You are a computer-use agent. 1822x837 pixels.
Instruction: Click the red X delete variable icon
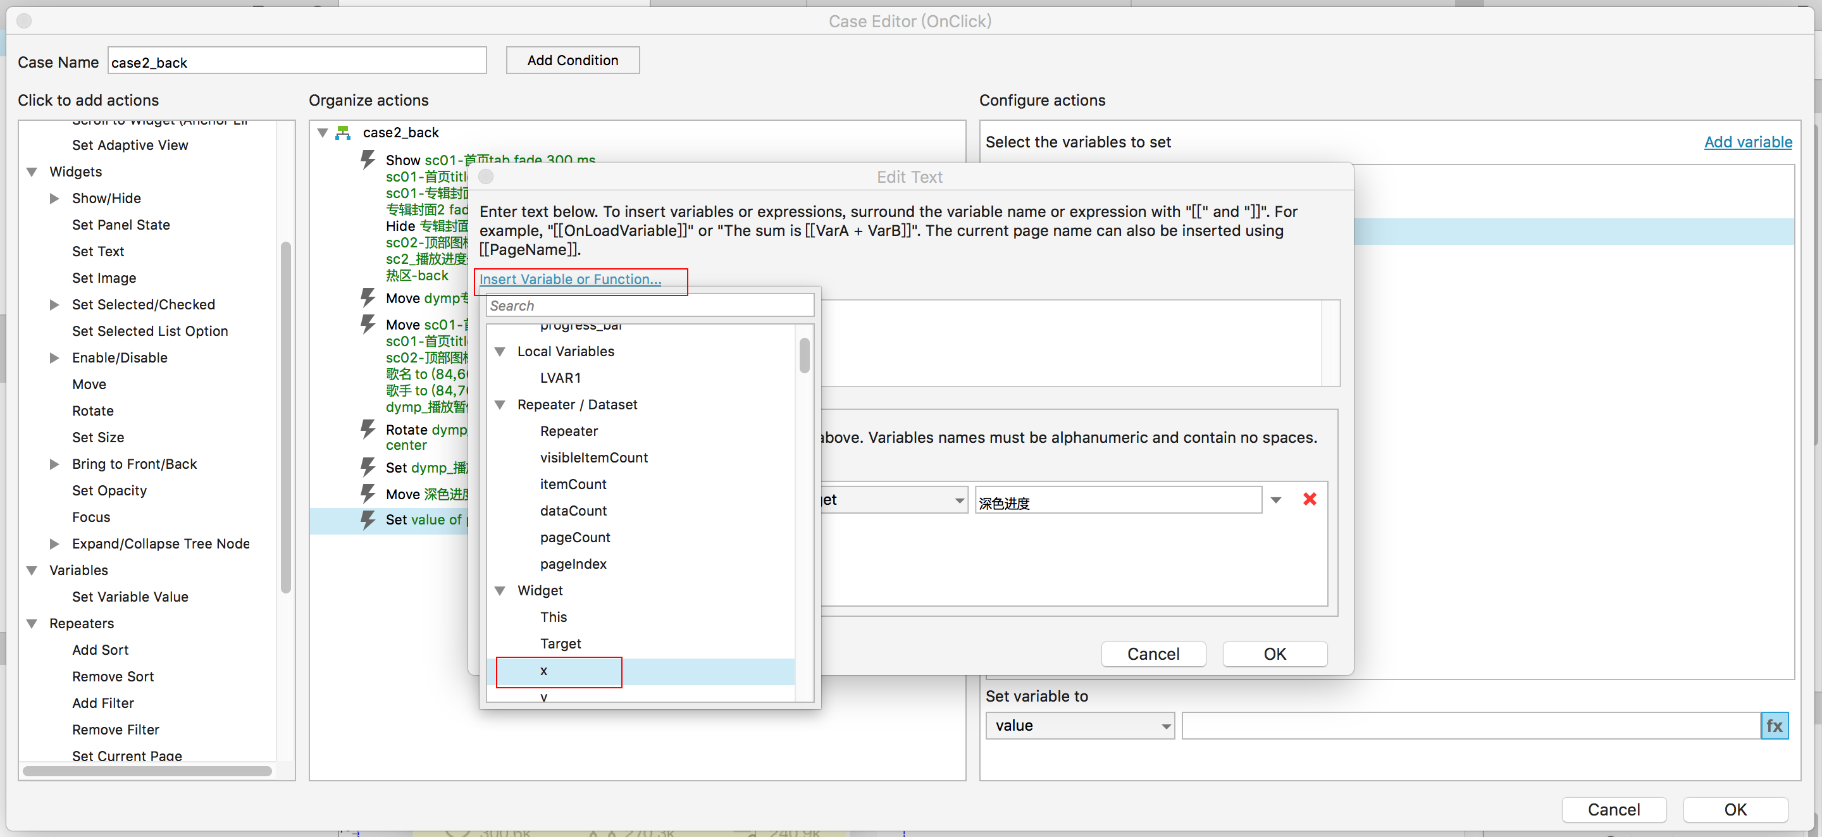point(1309,500)
